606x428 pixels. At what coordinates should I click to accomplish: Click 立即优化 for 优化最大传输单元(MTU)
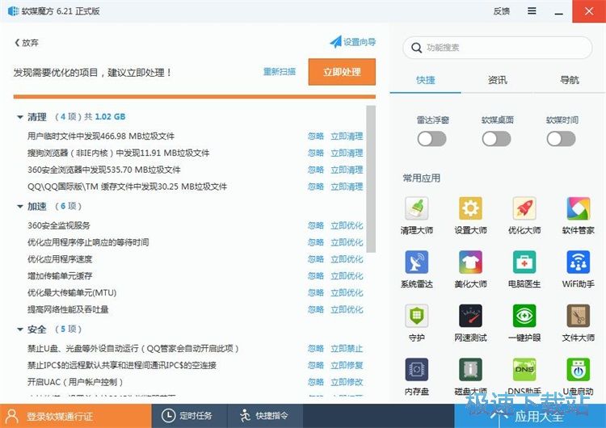pos(347,293)
